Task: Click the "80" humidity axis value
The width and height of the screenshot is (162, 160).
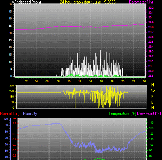Action: 6,132
